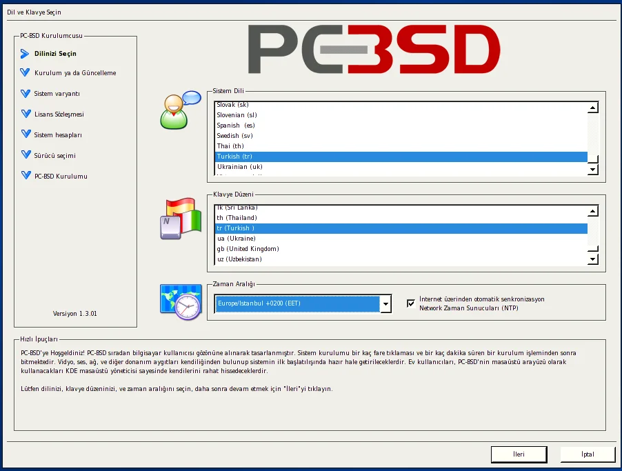Click the Klavye Düzeni scrollbar thumb
This screenshot has width=622, height=471.
point(592,248)
